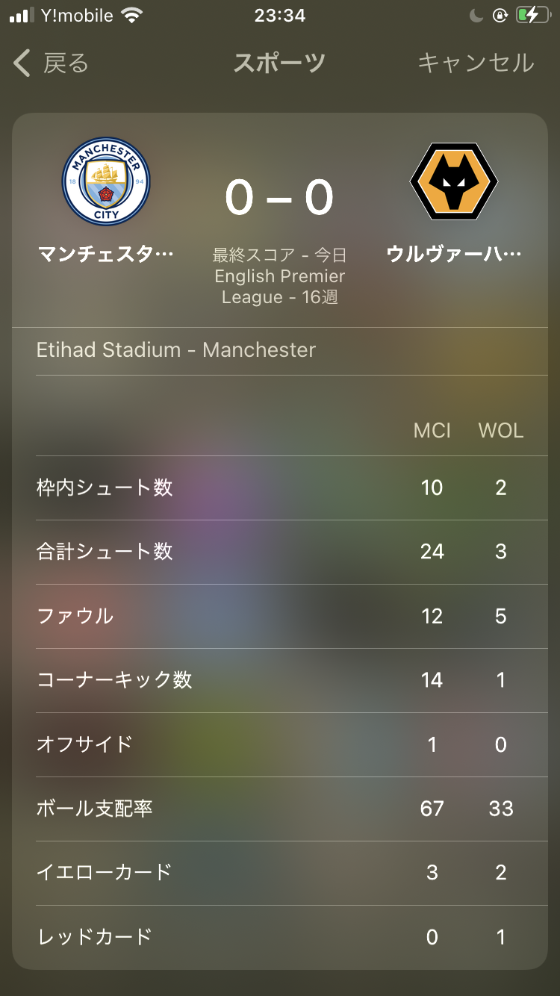Tap the 0 – 0 final score

coord(280,199)
